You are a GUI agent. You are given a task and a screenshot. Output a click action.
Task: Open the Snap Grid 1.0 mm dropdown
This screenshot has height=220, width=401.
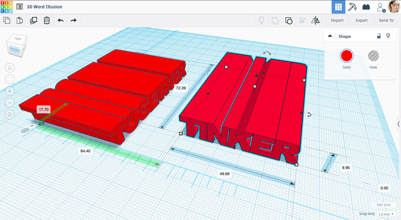point(386,214)
